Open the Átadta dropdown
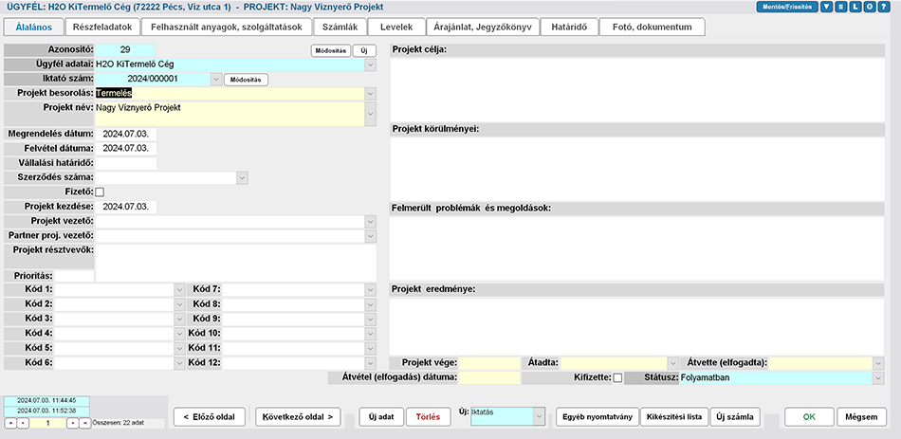901x439 pixels. tap(672, 363)
